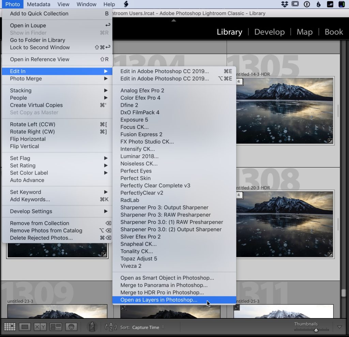The height and width of the screenshot is (337, 349).
Task: Expand the Stacking submenu
Action: (x=57, y=90)
